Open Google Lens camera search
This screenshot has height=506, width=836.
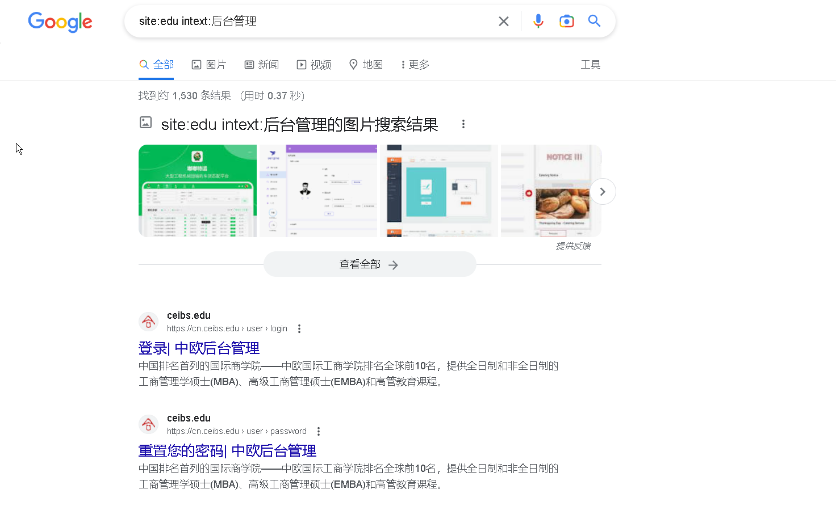click(x=566, y=22)
